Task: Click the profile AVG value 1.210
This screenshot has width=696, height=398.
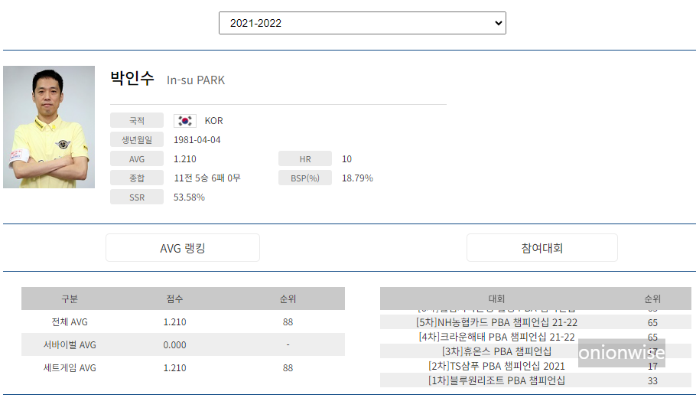Action: [x=184, y=159]
